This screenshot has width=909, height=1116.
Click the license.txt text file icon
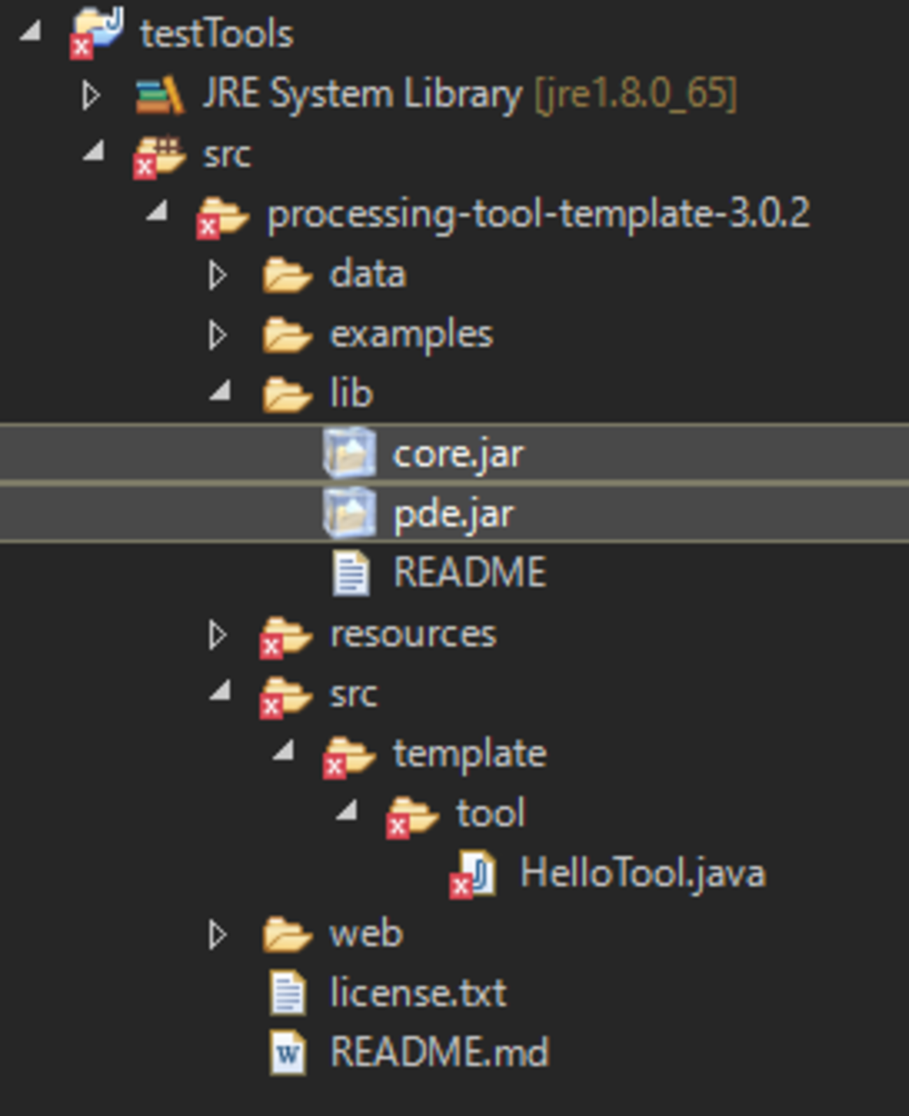[x=287, y=992]
